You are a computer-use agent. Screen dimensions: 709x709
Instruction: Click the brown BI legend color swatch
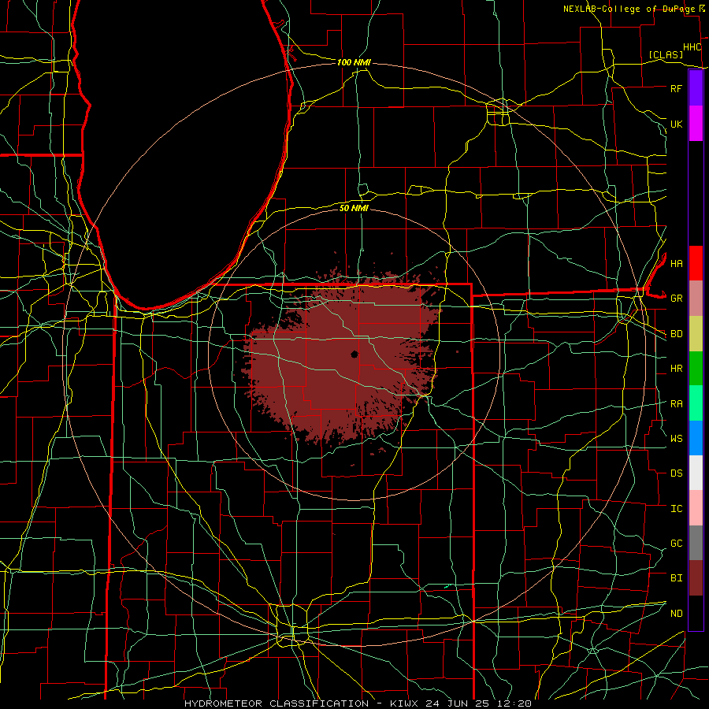click(696, 578)
